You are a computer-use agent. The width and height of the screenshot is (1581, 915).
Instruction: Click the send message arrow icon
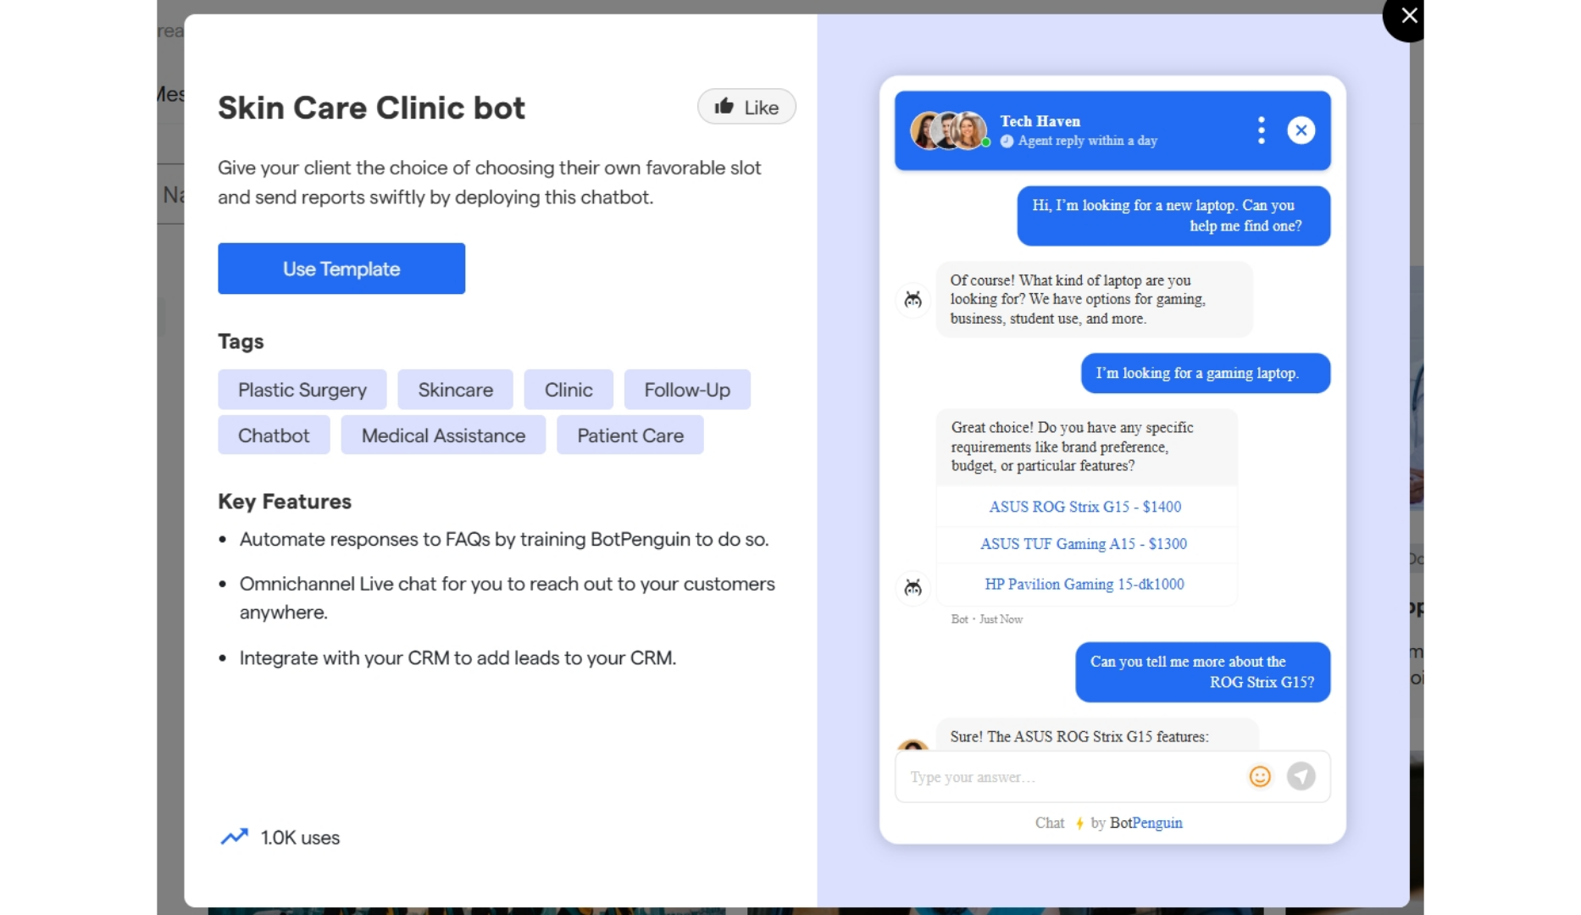tap(1301, 776)
